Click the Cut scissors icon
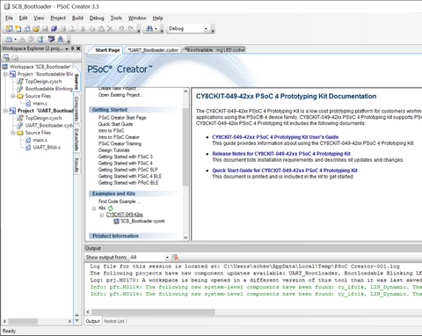This screenshot has width=422, height=336. [x=83, y=29]
